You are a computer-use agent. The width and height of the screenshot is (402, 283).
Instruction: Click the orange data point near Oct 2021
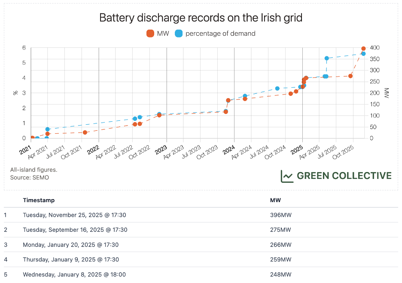[85, 132]
